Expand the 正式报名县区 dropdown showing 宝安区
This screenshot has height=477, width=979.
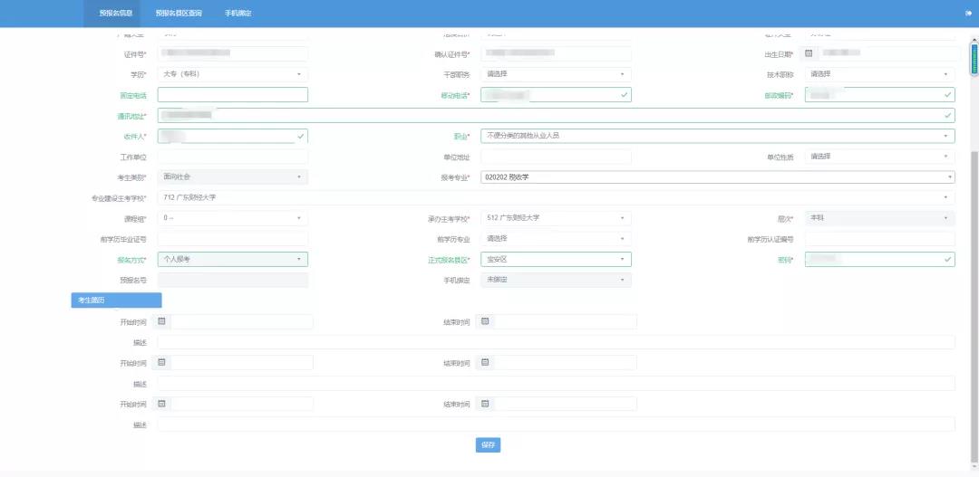pos(556,260)
